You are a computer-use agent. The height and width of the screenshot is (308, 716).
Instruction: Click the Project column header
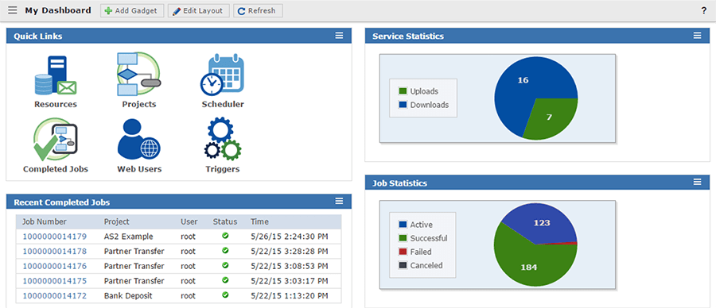(x=116, y=222)
